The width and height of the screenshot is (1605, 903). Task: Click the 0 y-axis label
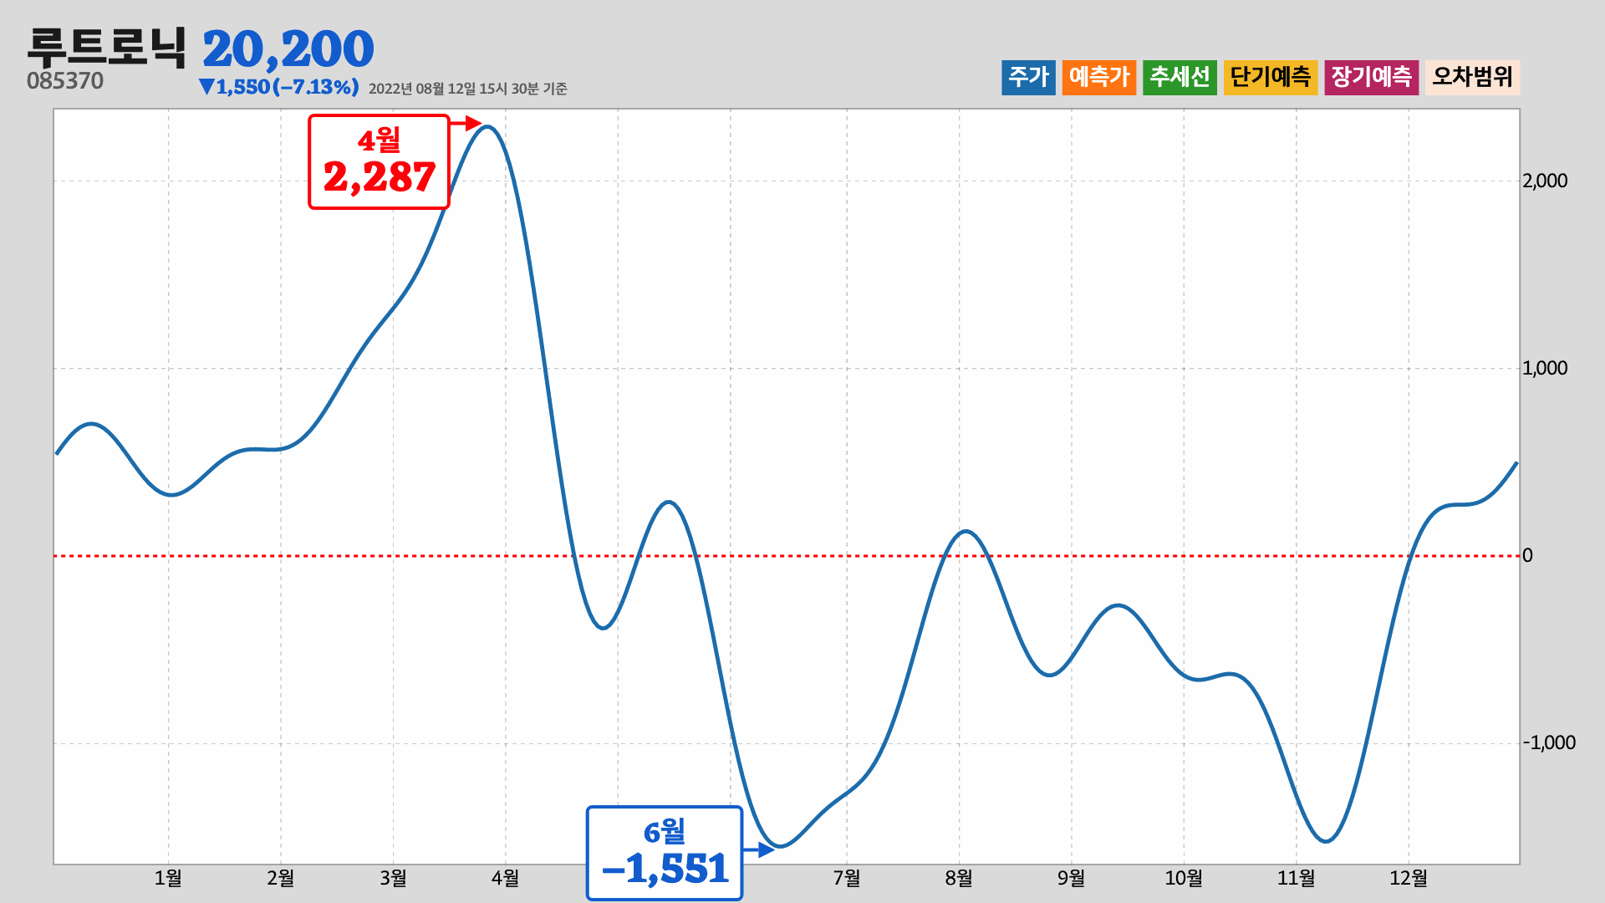click(1528, 555)
